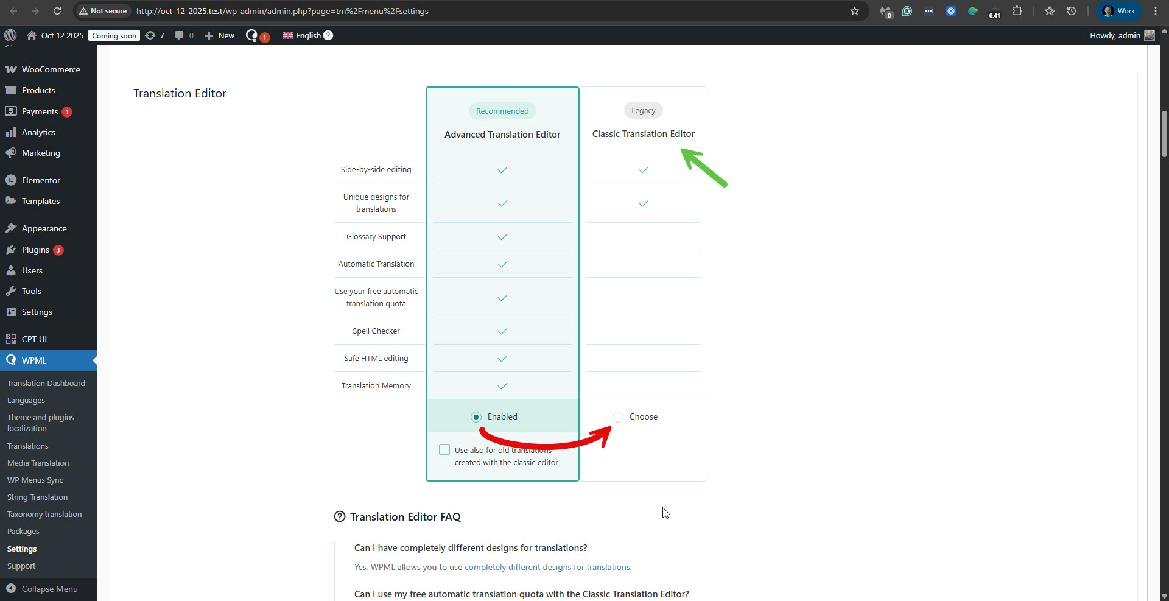Image resolution: width=1169 pixels, height=601 pixels.
Task: Click the Coming soon badge
Action: [114, 35]
